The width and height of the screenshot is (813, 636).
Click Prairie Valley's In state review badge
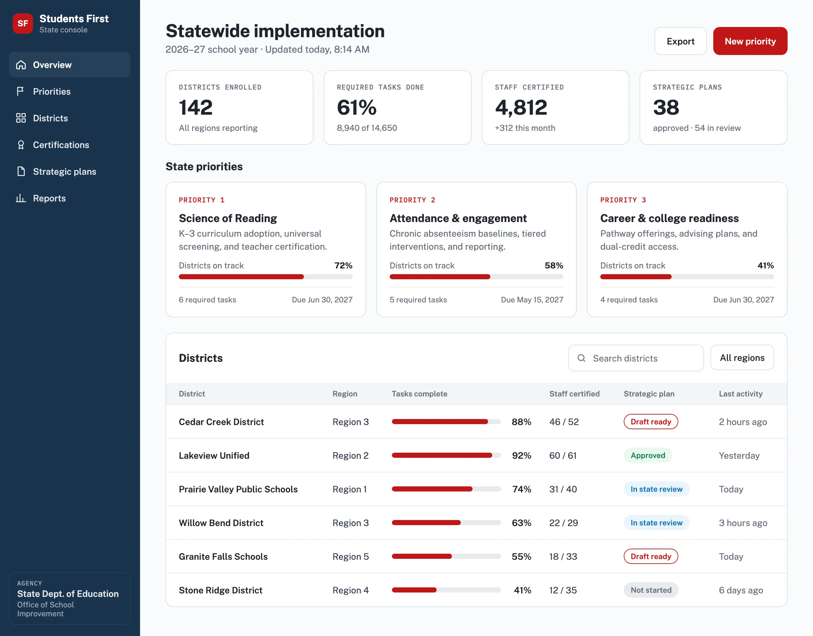(657, 489)
